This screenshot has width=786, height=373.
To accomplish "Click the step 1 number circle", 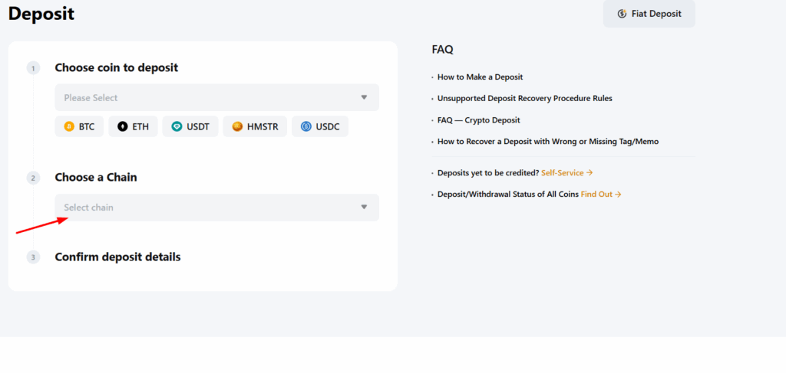I will (x=33, y=68).
